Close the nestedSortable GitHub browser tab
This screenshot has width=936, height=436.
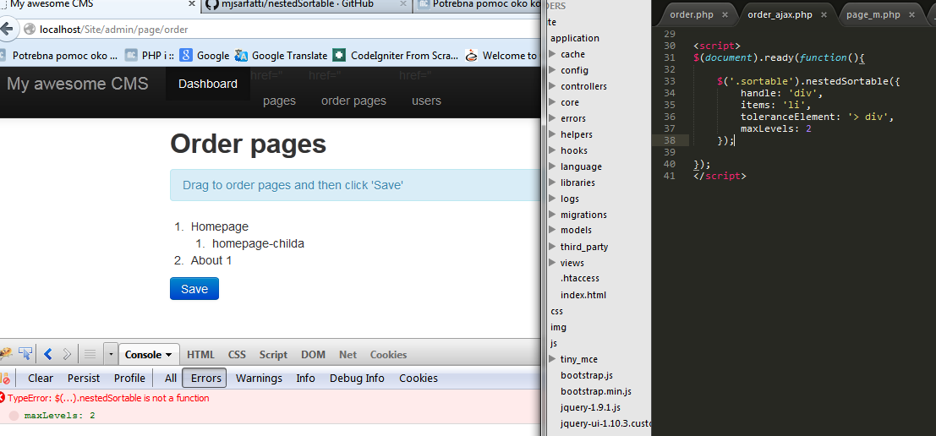click(403, 4)
